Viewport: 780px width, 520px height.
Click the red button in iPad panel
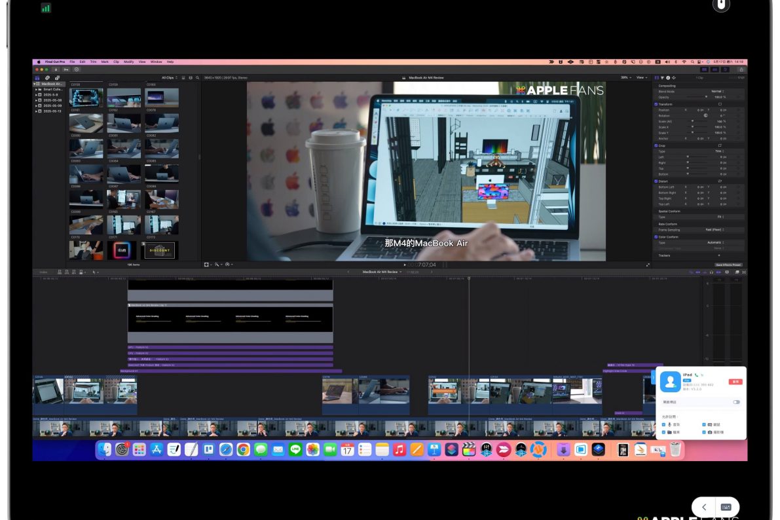point(735,381)
